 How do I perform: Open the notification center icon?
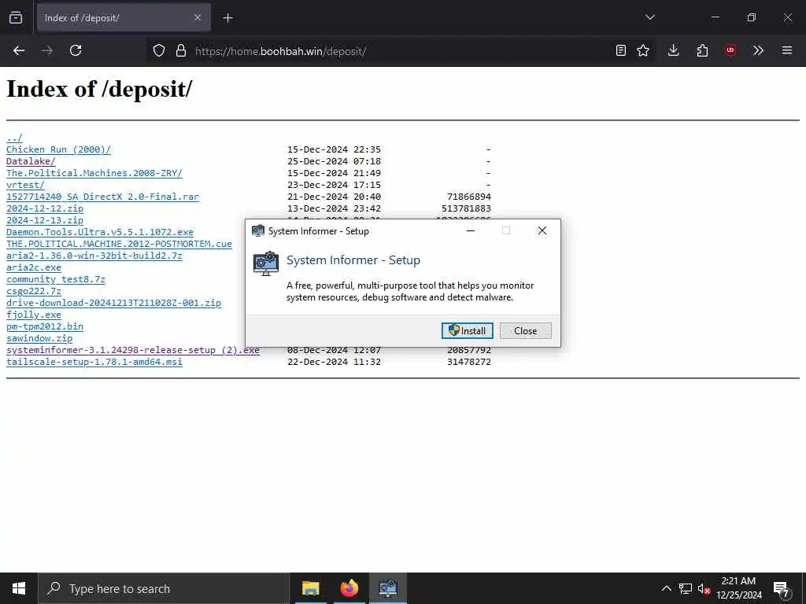[x=782, y=588]
